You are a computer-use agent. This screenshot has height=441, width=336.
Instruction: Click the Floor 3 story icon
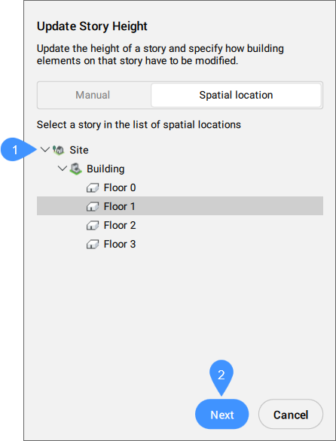click(93, 244)
